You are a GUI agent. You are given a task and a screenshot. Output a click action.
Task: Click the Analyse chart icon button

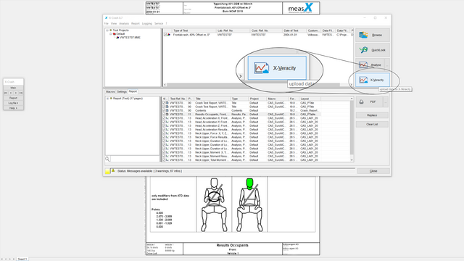click(363, 65)
